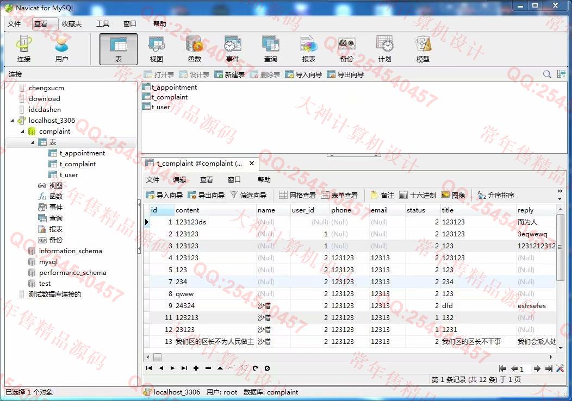Click 删除表 (Delete Table) in object toolbar
The width and height of the screenshot is (572, 401).
click(x=265, y=75)
